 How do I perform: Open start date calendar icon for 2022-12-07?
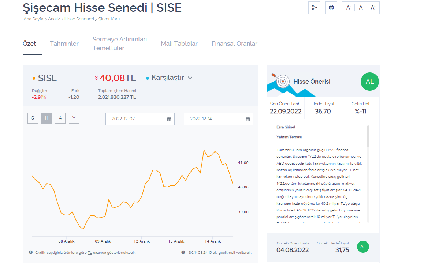pos(169,119)
